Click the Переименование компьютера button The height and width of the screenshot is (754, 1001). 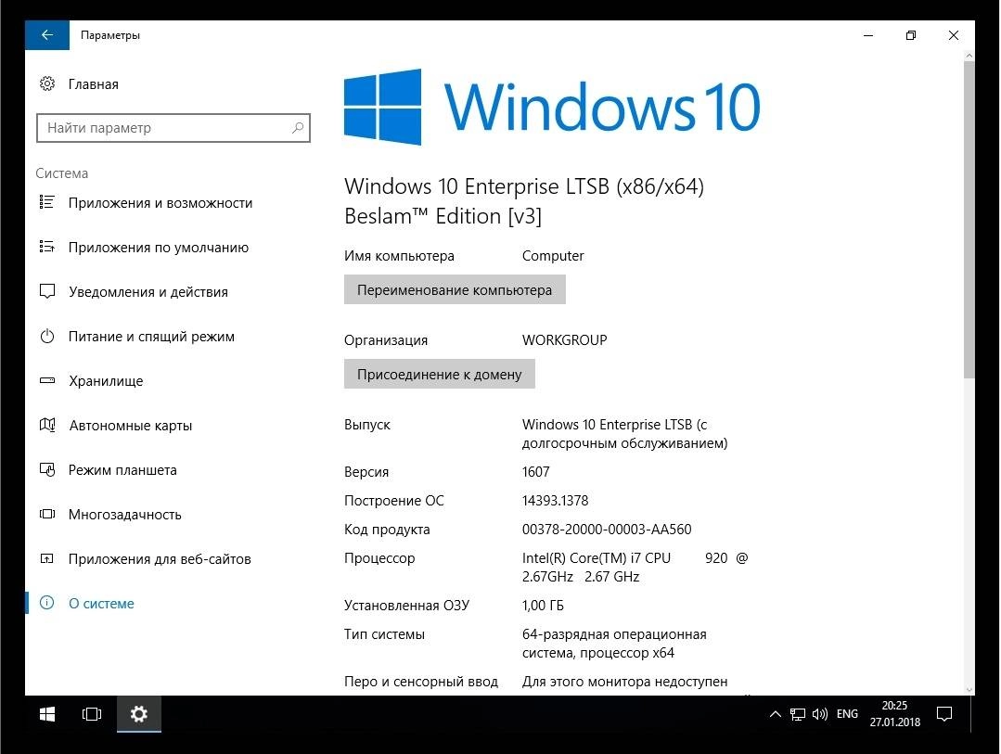point(454,289)
